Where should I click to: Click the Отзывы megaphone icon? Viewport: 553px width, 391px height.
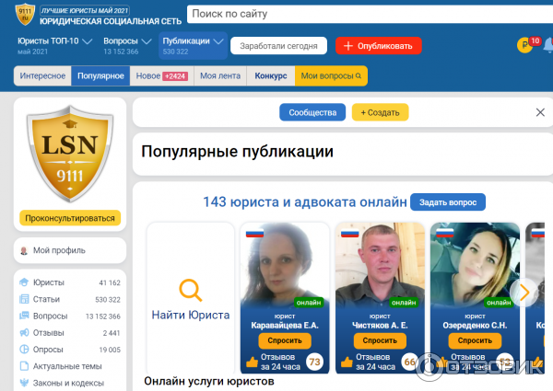[24, 332]
